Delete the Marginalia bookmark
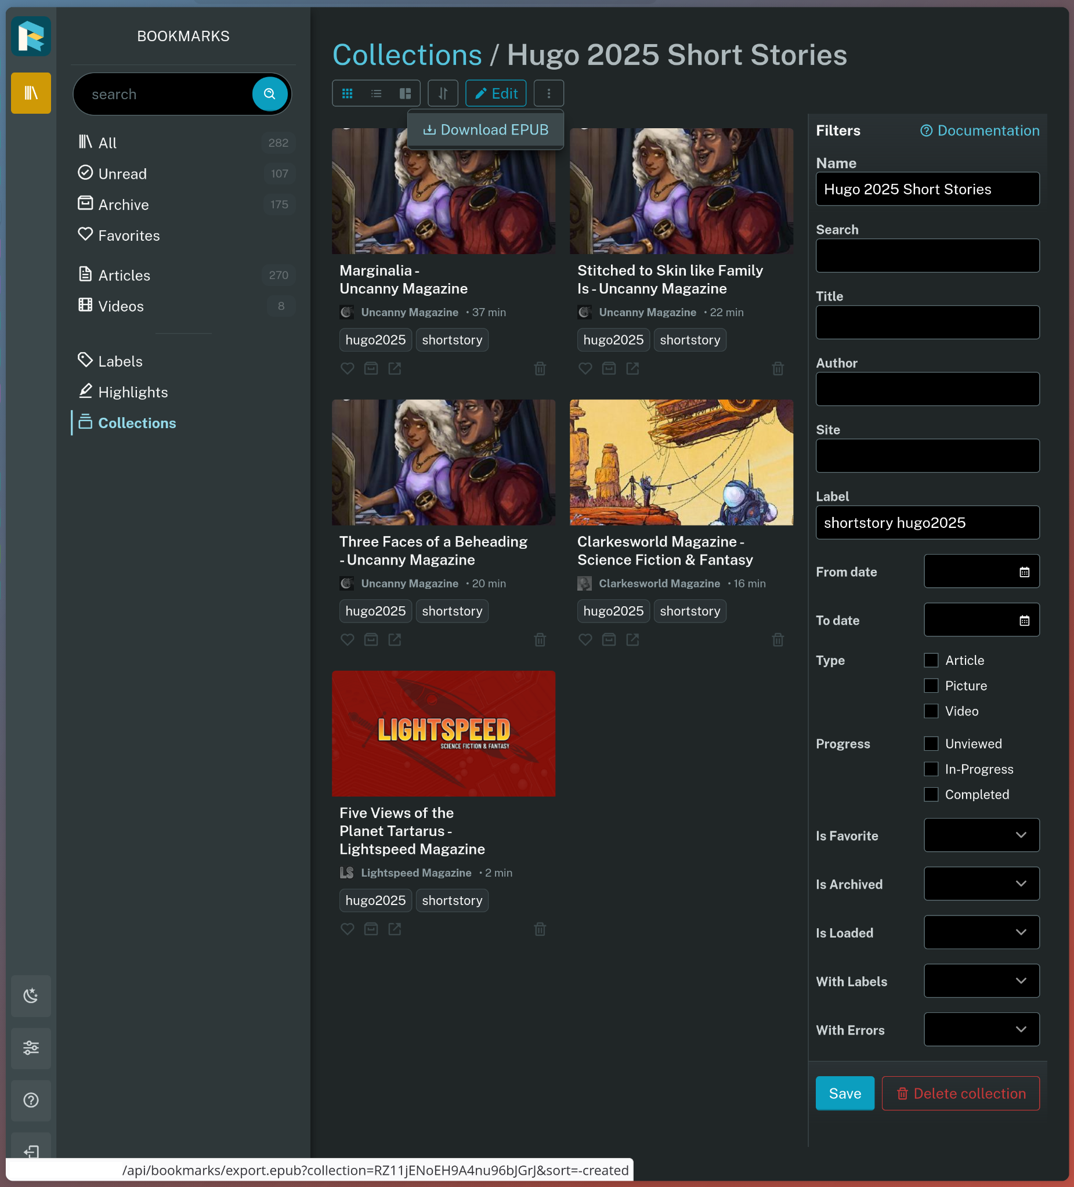 click(540, 368)
